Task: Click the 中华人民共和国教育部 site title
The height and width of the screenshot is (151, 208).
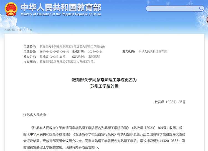Action: click(61, 7)
